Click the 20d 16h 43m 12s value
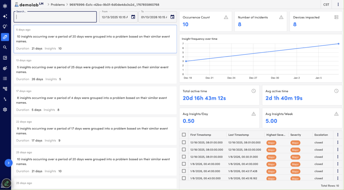 [x=204, y=98]
